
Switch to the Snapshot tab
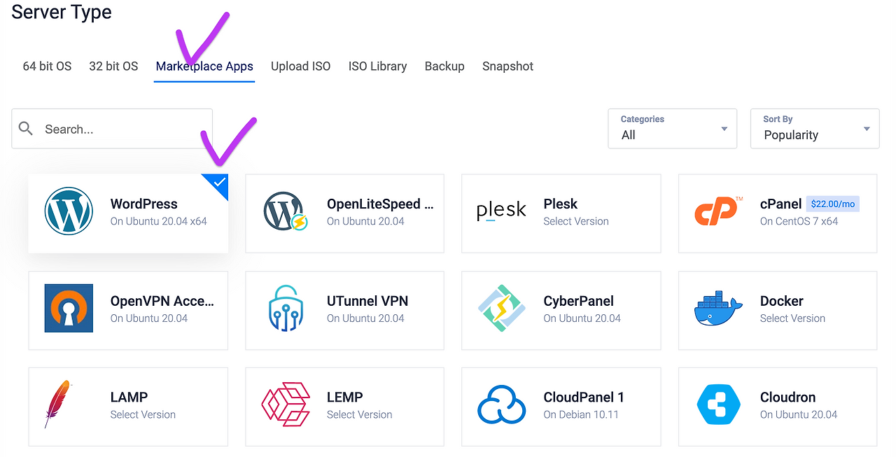tap(508, 66)
